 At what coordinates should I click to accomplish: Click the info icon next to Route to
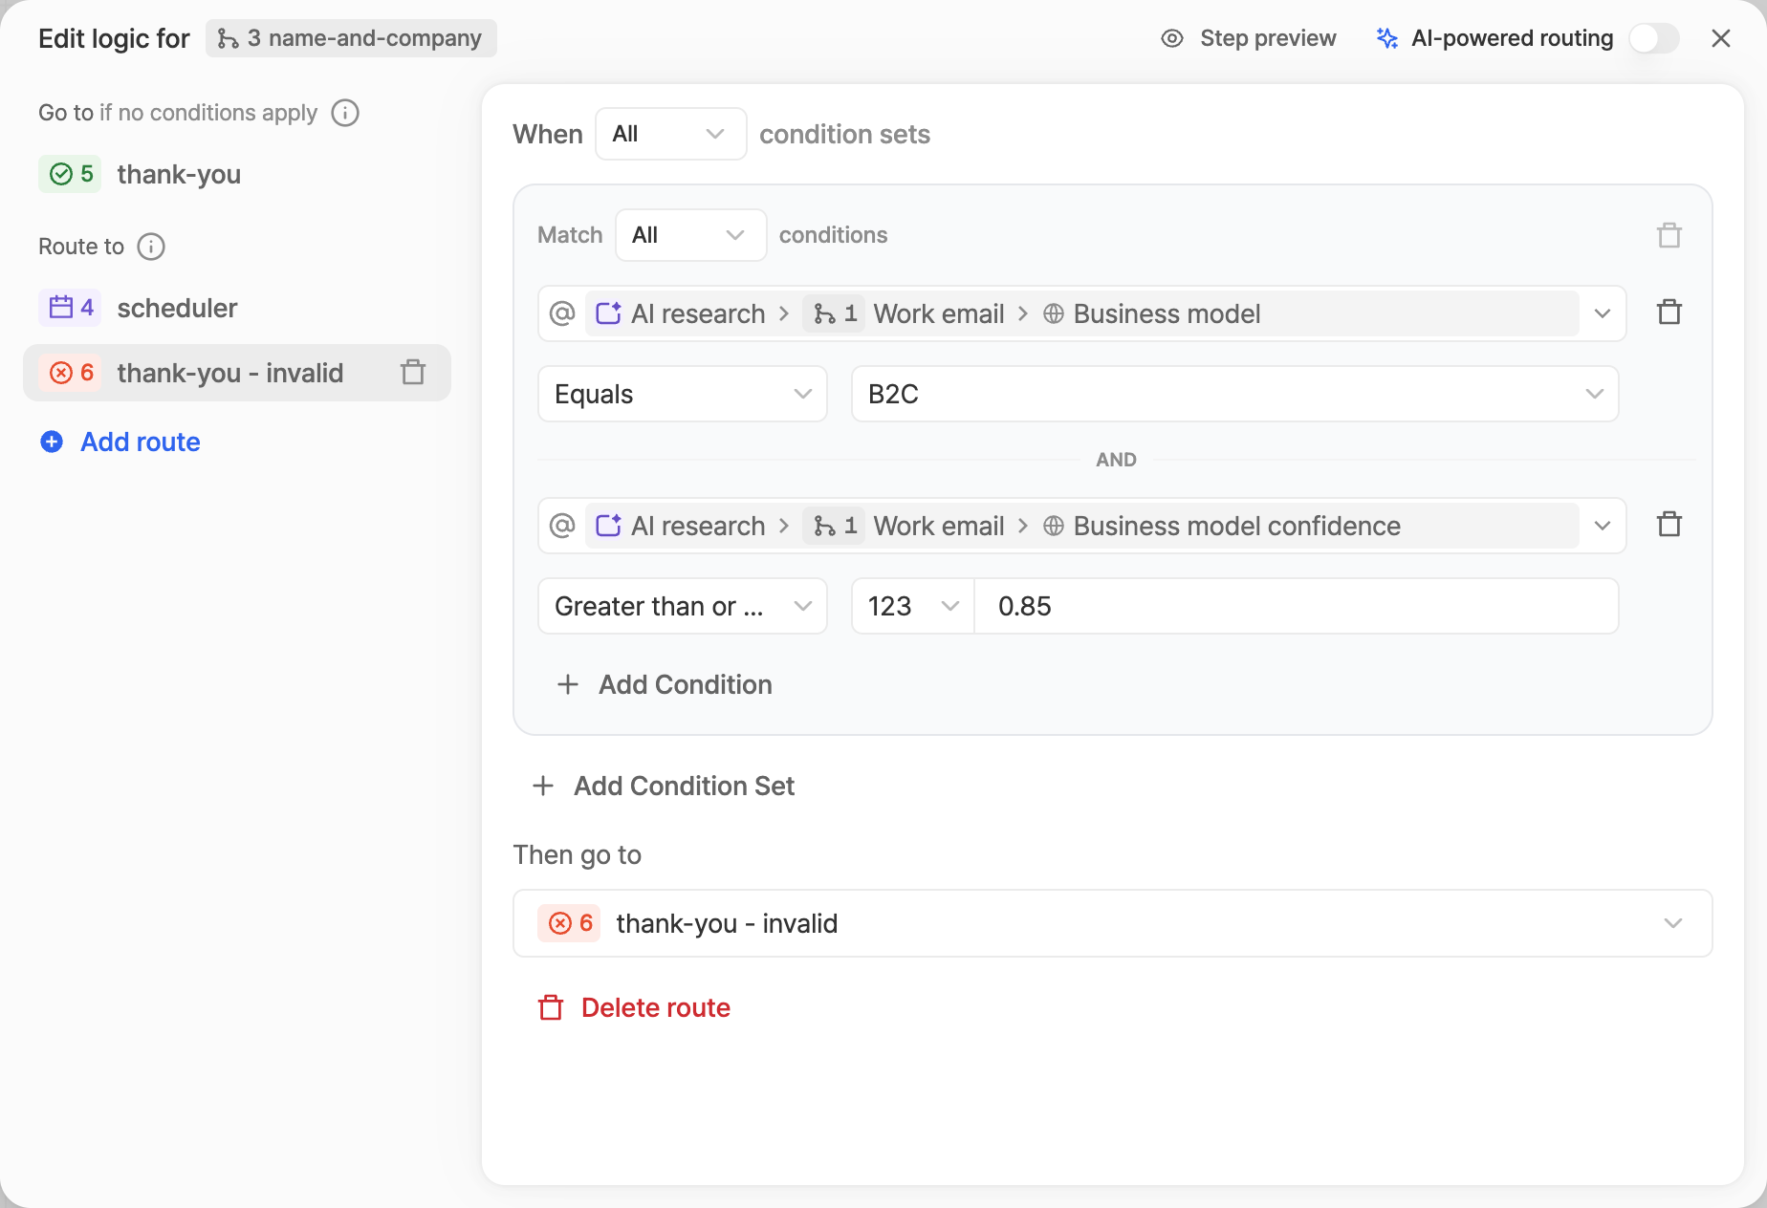pos(151,247)
